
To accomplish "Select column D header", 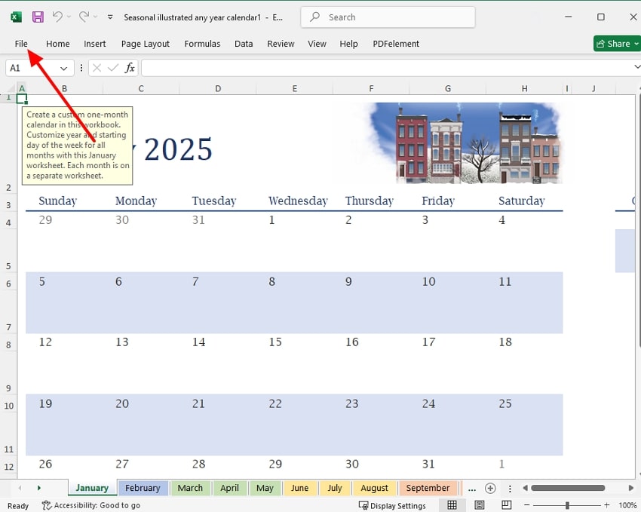I will [218, 89].
